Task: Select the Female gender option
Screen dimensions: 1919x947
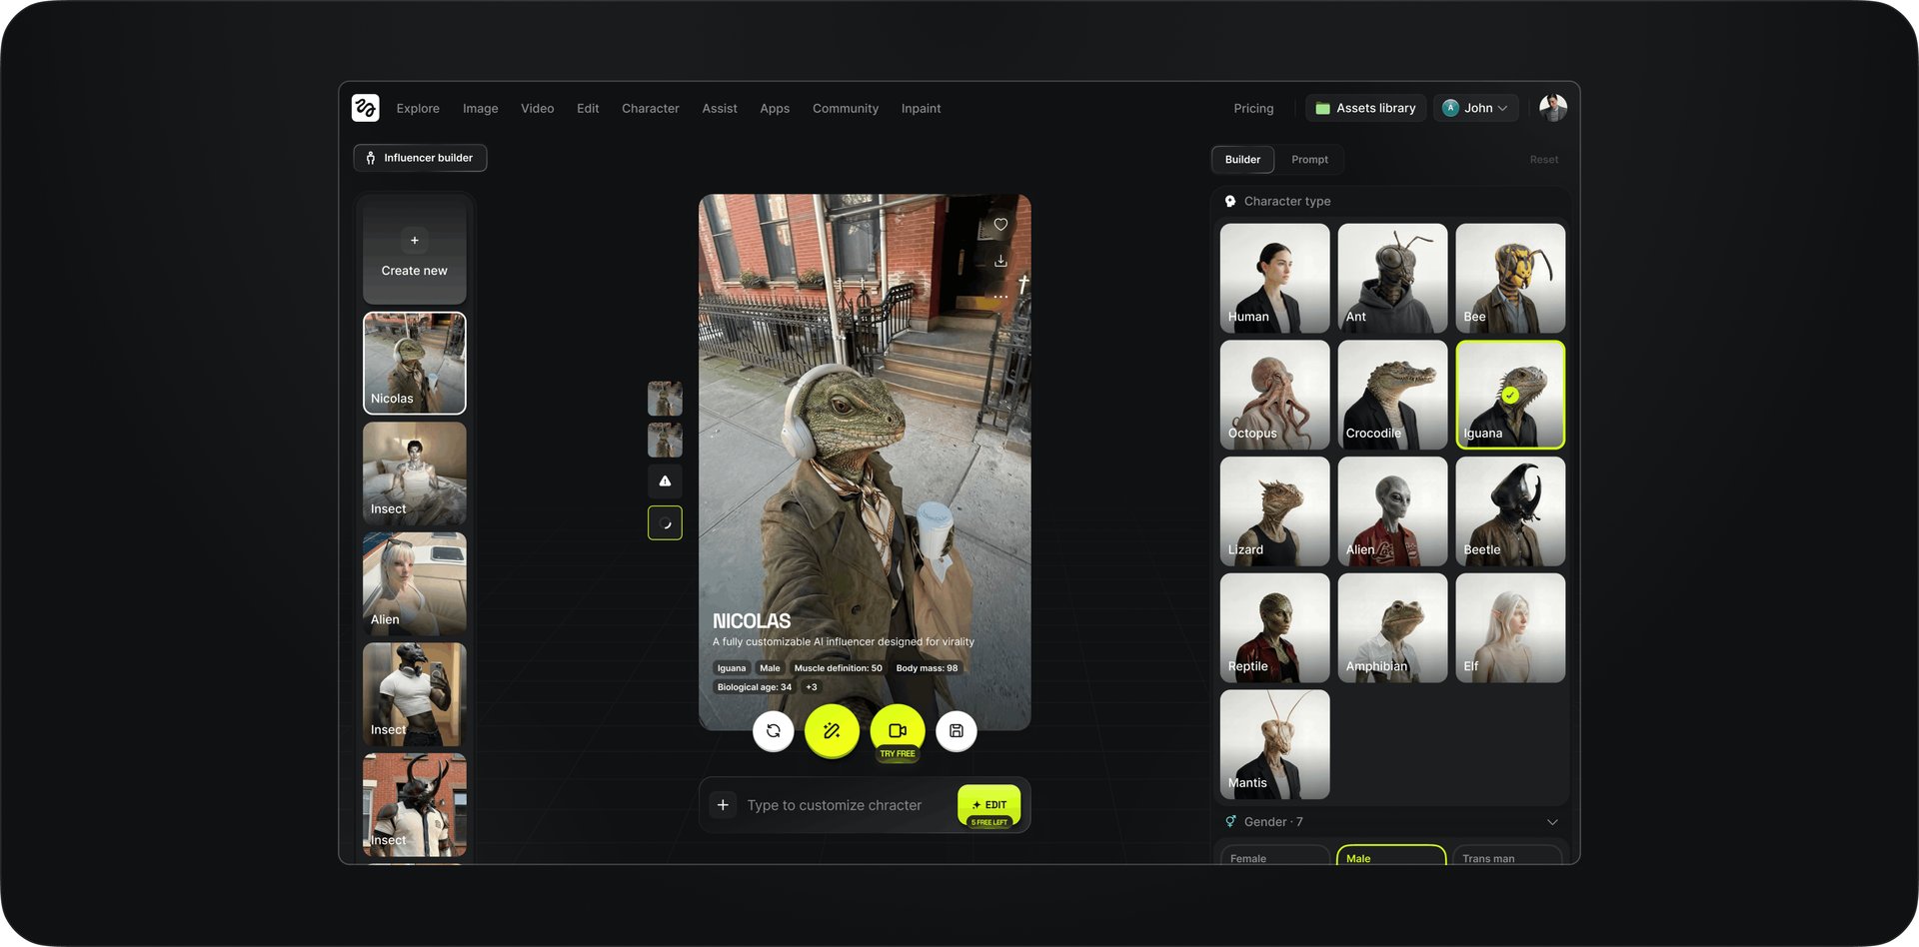Action: [x=1274, y=857]
